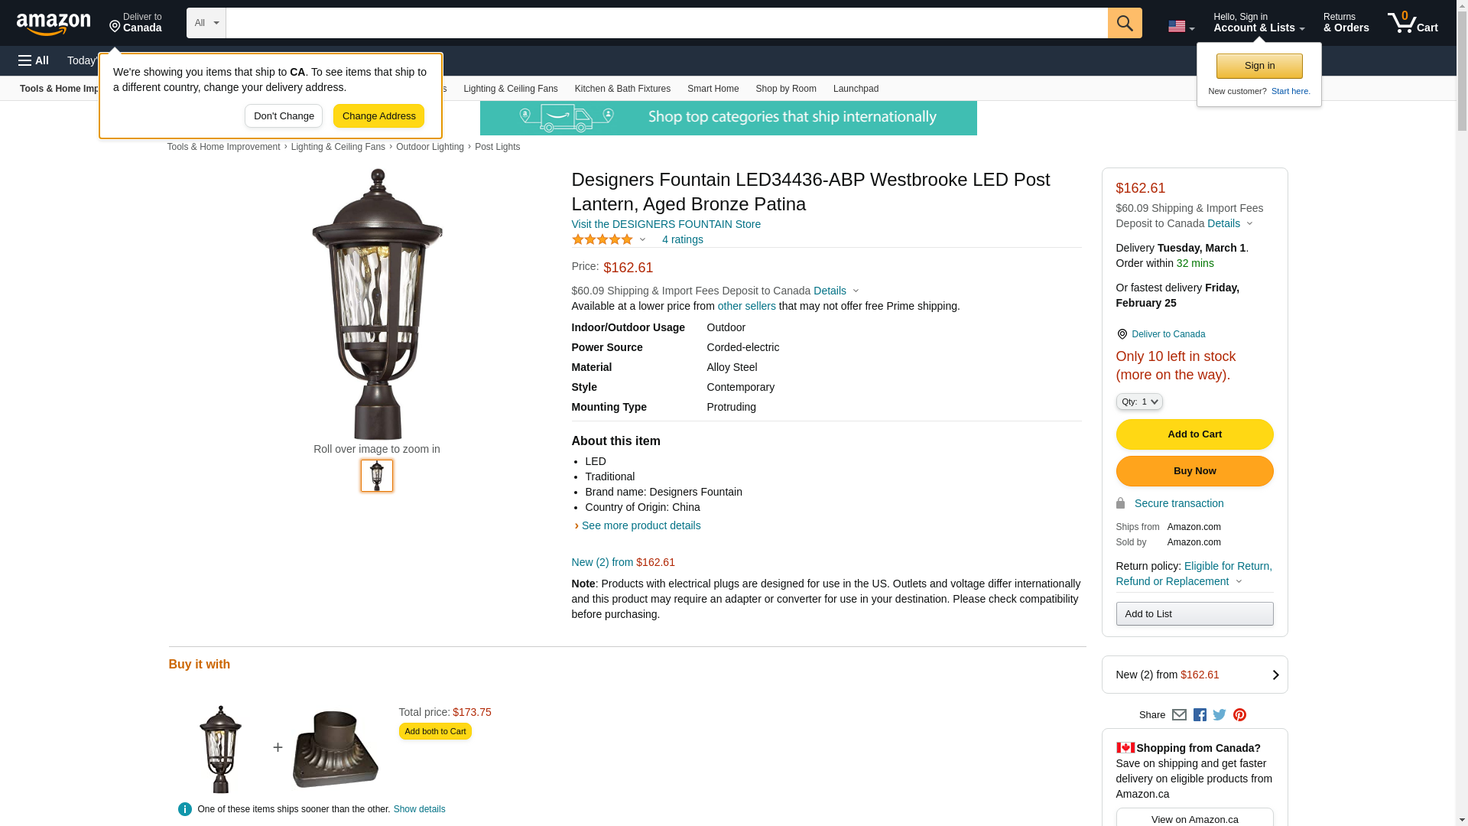This screenshot has width=1468, height=826.
Task: Select the lantern image thumbnail
Action: (377, 476)
